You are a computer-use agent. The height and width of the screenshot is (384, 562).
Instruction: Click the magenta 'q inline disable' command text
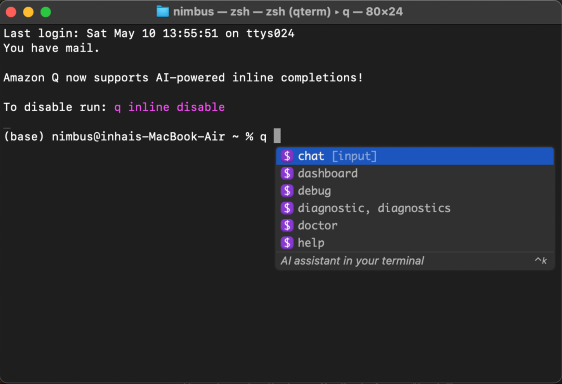tap(170, 107)
